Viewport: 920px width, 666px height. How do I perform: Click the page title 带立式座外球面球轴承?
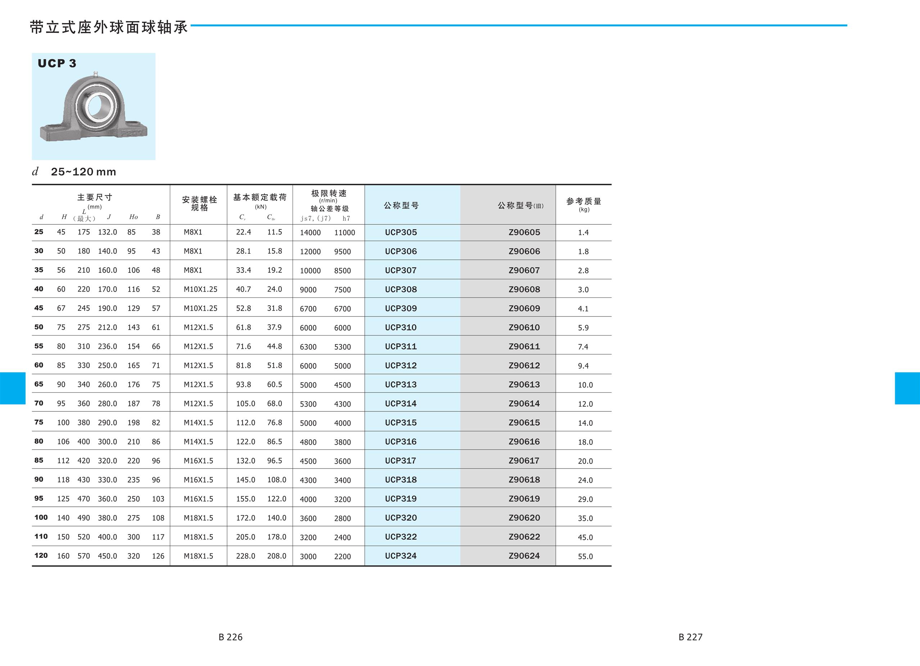[x=109, y=27]
